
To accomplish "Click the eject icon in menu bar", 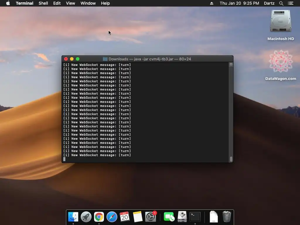I will pyautogui.click(x=212, y=3).
